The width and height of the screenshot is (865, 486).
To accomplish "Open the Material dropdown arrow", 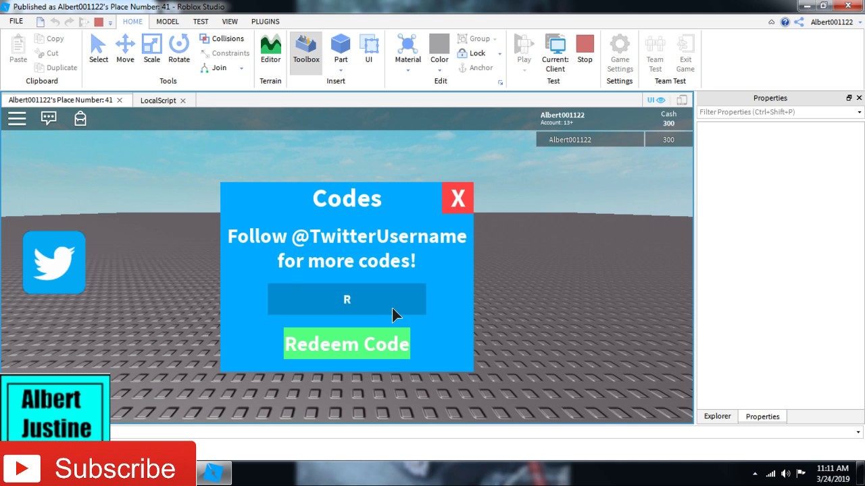I will click(x=407, y=70).
